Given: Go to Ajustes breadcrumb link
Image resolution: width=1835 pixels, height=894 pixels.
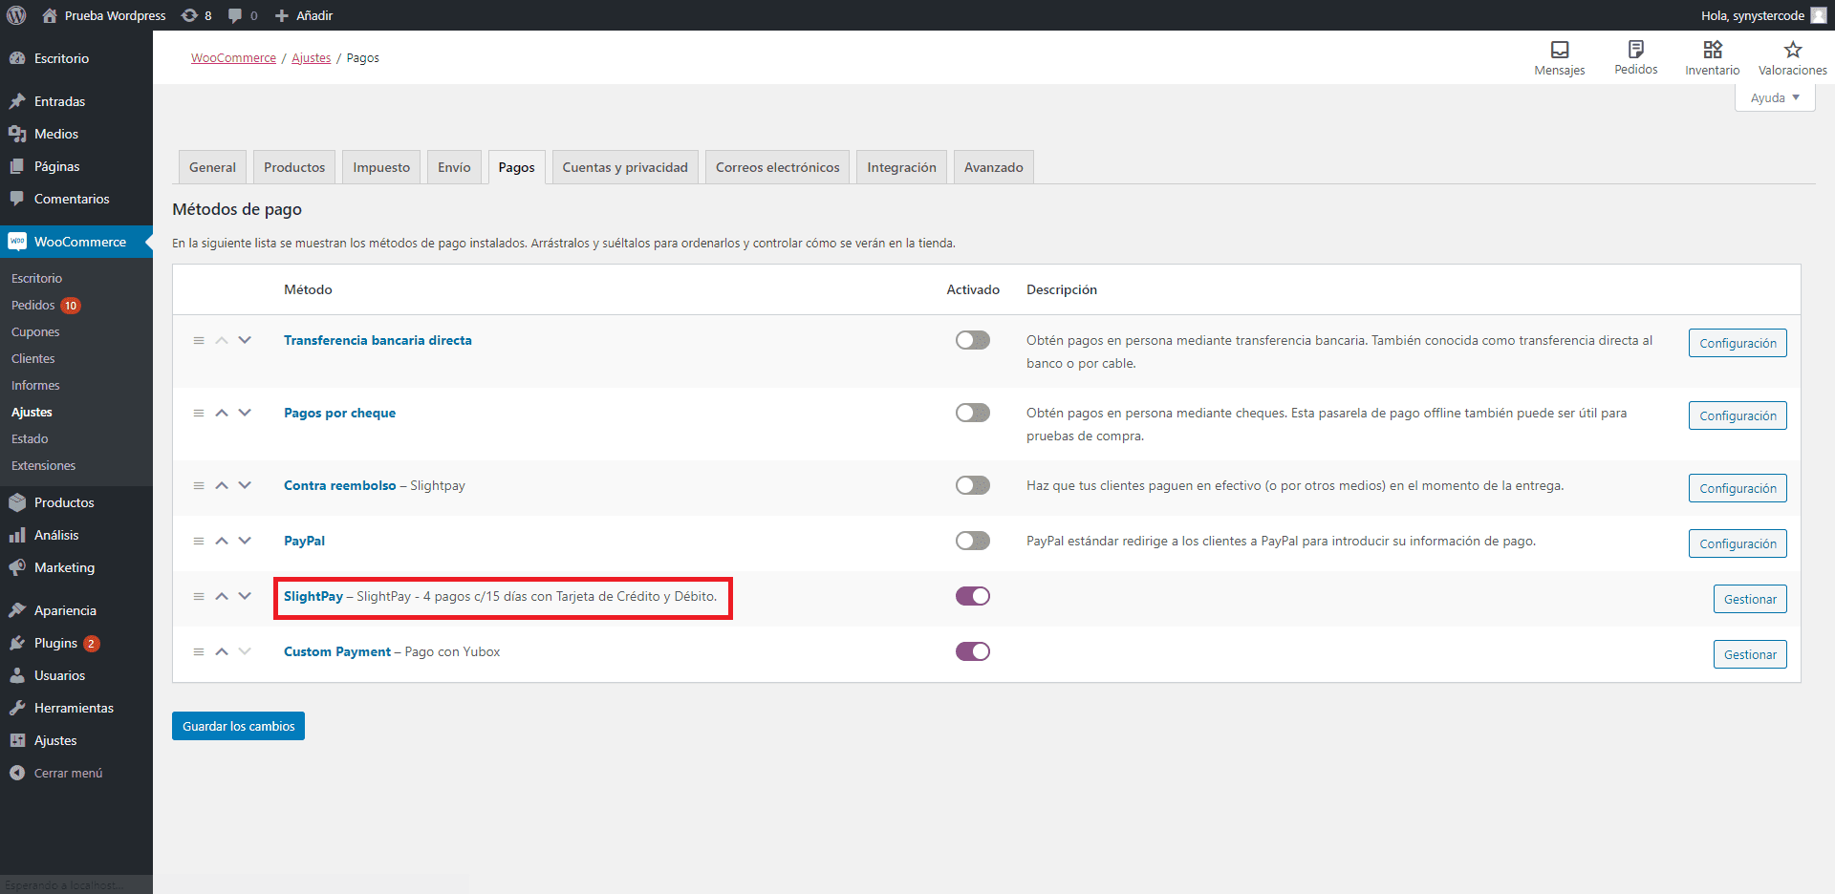Looking at the screenshot, I should pyautogui.click(x=312, y=58).
